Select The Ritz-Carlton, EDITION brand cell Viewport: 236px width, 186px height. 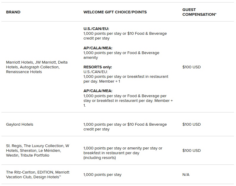[38, 175]
